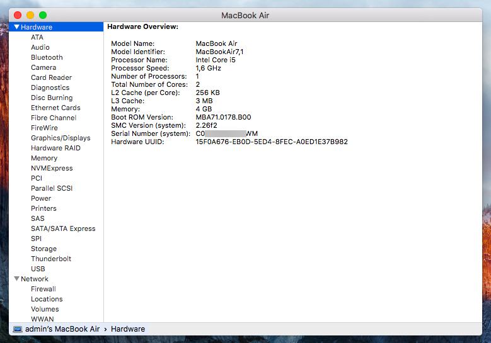Image resolution: width=491 pixels, height=343 pixels.
Task: Select Power in the sidebar
Action: pos(41,198)
